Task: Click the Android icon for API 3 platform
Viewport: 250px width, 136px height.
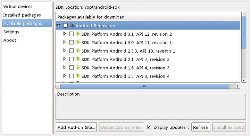Action: point(78,76)
